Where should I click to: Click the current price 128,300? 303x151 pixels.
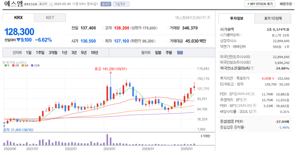coord(19,32)
